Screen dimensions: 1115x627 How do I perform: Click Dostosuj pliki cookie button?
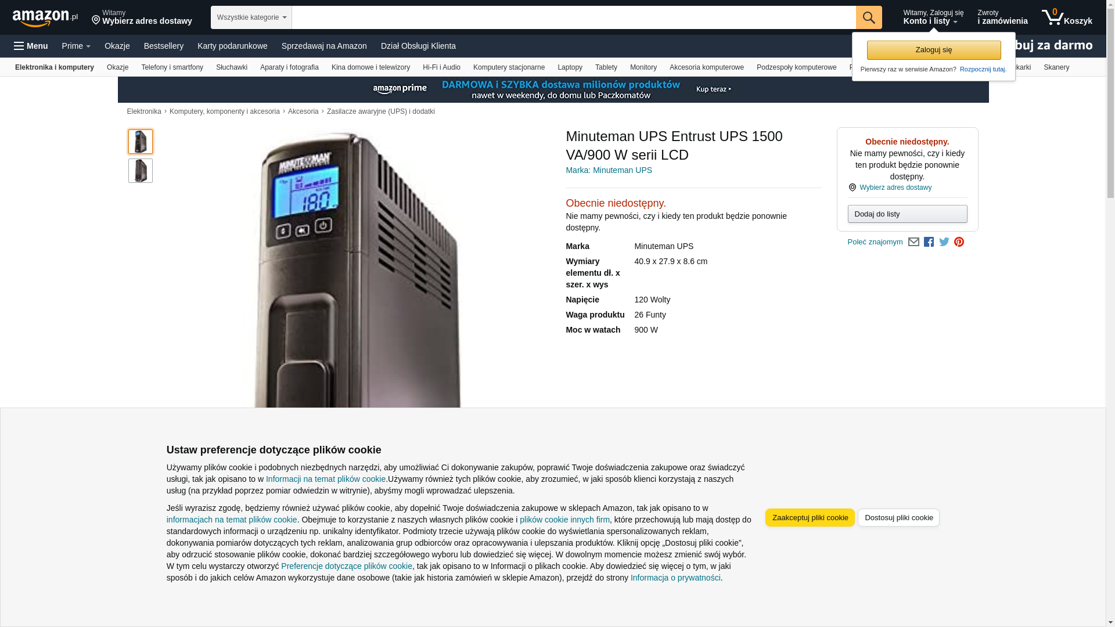(x=898, y=518)
